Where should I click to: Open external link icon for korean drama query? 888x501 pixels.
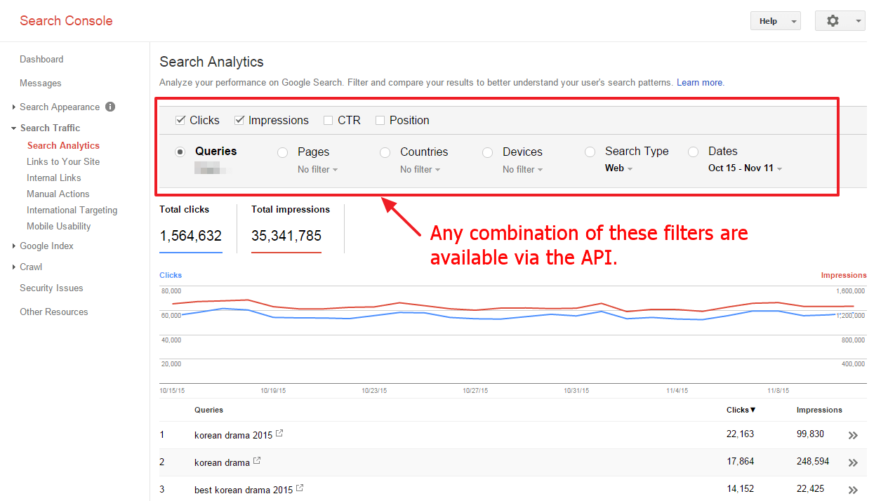[257, 461]
